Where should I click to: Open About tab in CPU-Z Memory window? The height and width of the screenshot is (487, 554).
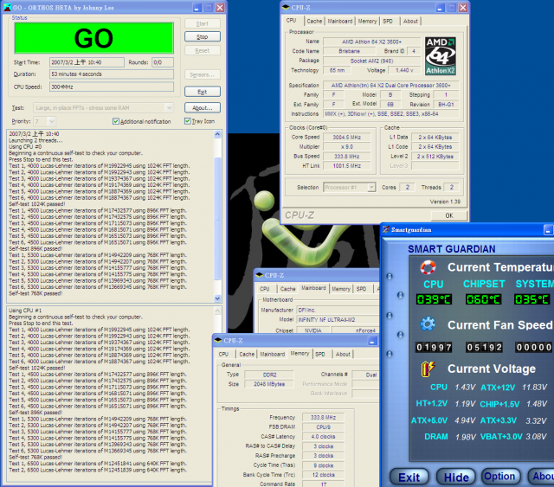click(343, 354)
